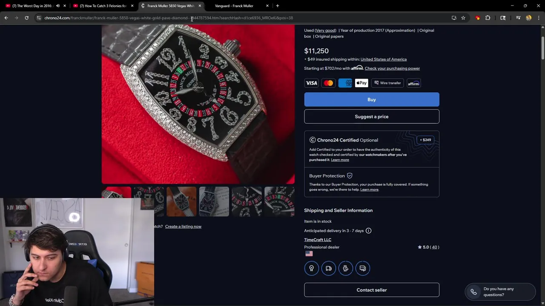545x306 pixels.
Task: Add Chrono24 Certified for +$249
Action: 425,140
